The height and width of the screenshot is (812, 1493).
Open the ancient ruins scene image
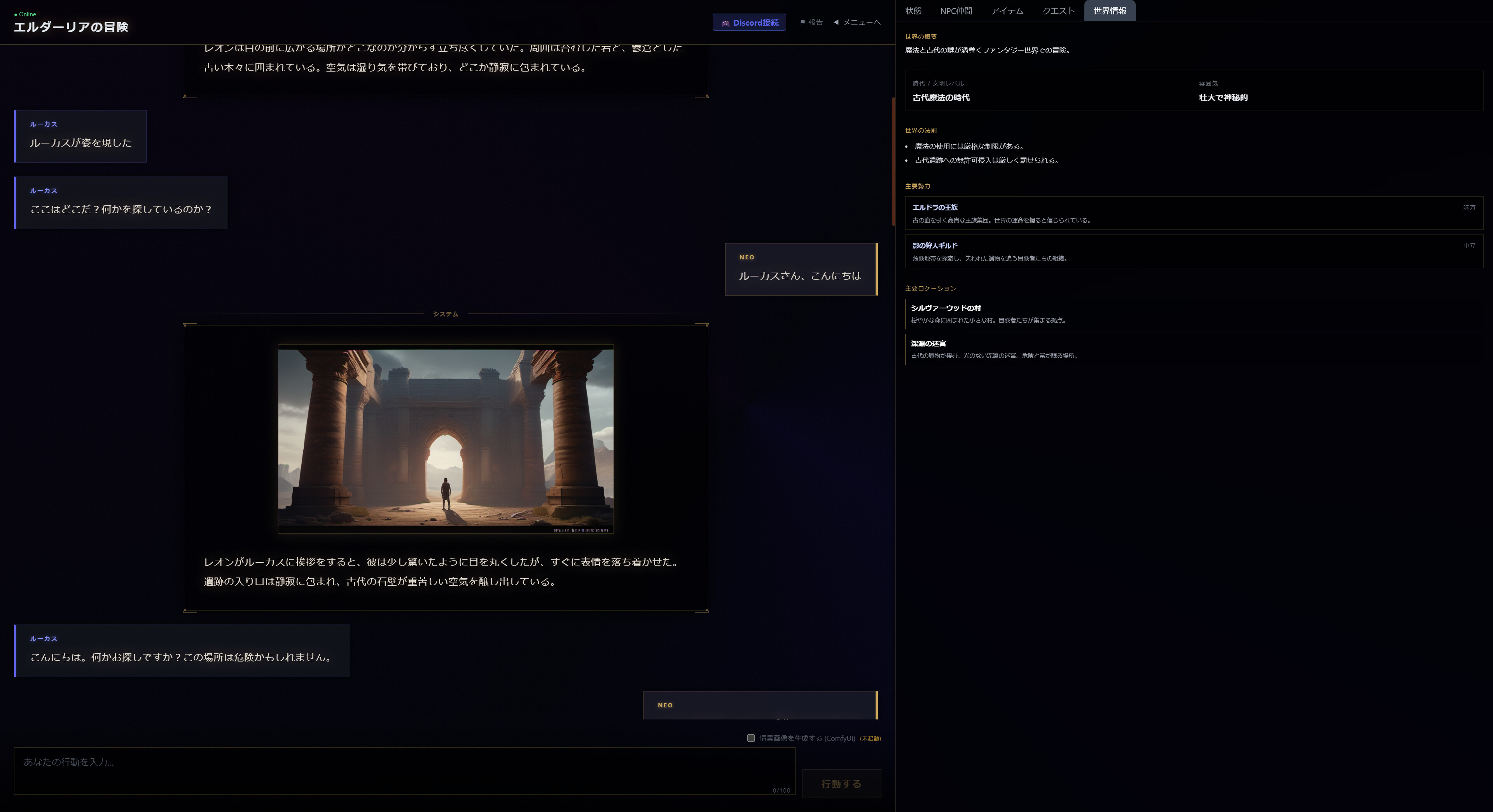click(446, 439)
